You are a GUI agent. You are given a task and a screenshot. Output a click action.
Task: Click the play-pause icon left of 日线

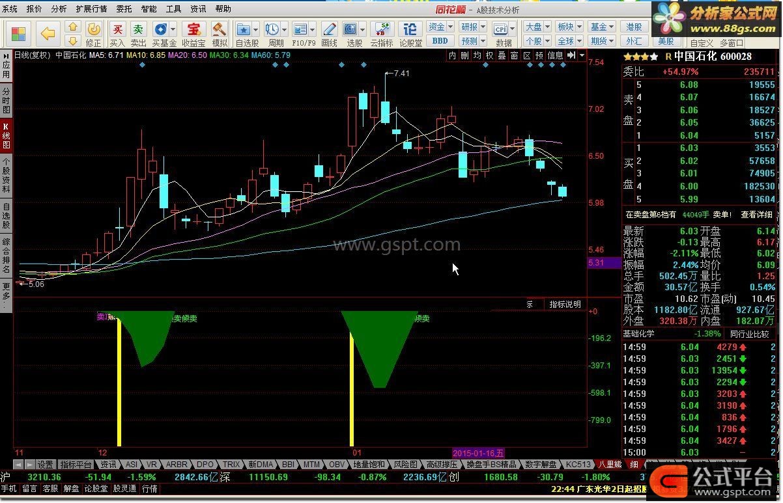point(7,55)
